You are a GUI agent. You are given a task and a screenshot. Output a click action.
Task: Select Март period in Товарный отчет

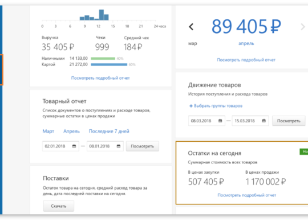click(x=48, y=131)
